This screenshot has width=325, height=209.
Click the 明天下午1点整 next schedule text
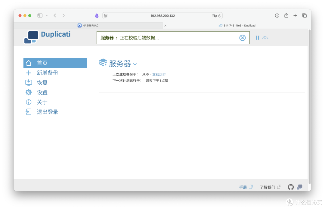click(x=157, y=81)
